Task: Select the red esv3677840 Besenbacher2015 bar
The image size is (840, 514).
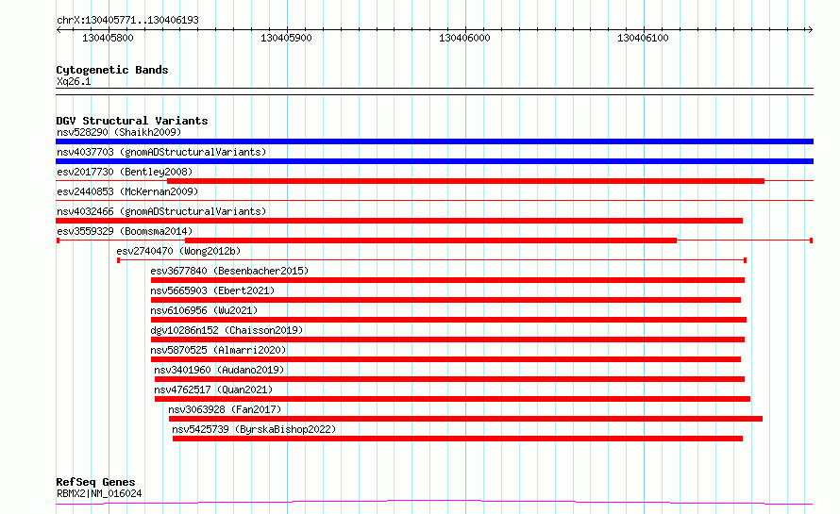Action: (x=448, y=280)
